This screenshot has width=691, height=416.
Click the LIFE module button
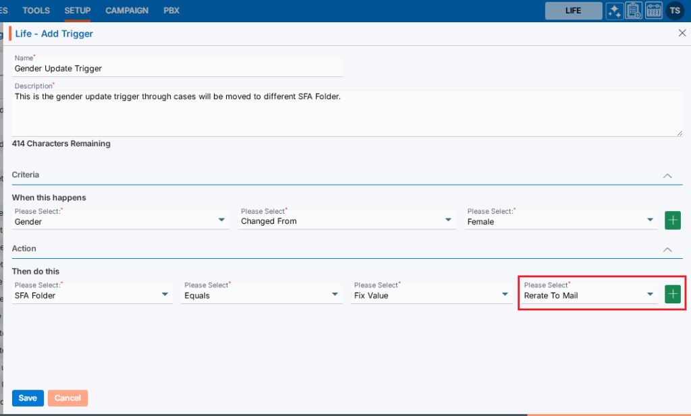click(x=574, y=11)
